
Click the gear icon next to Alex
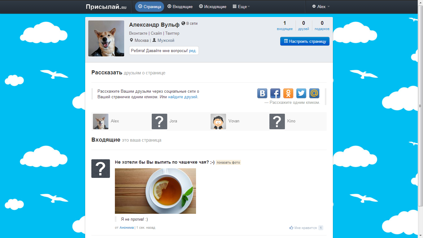pyautogui.click(x=314, y=7)
